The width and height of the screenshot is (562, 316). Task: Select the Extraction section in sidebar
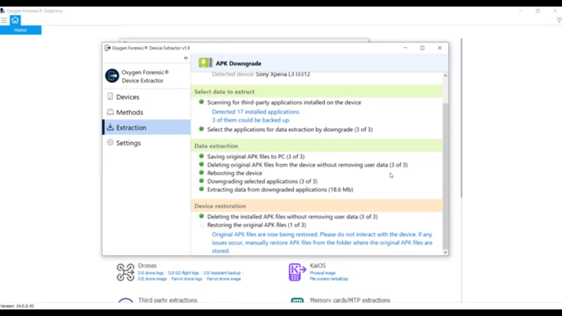point(147,127)
